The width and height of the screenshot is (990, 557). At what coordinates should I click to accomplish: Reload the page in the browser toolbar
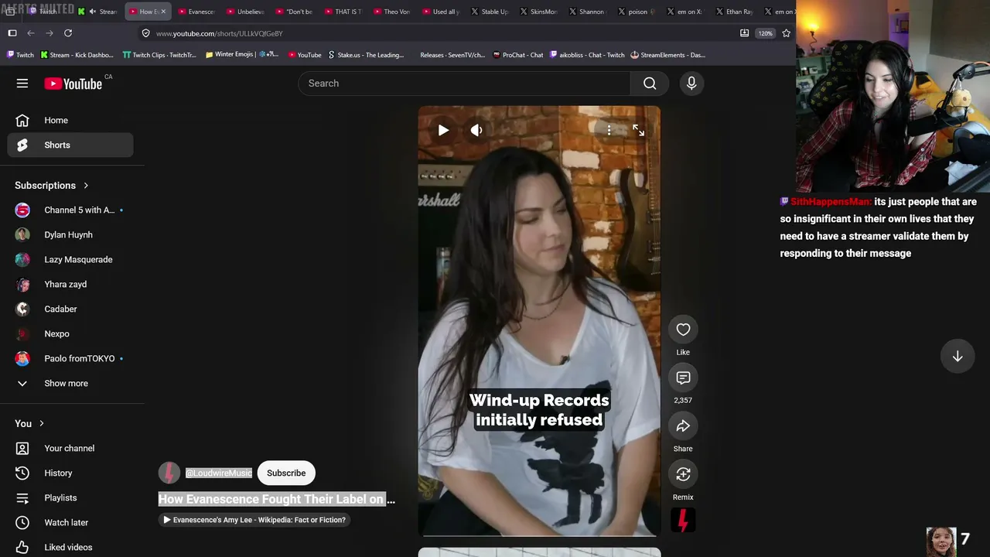coord(68,33)
